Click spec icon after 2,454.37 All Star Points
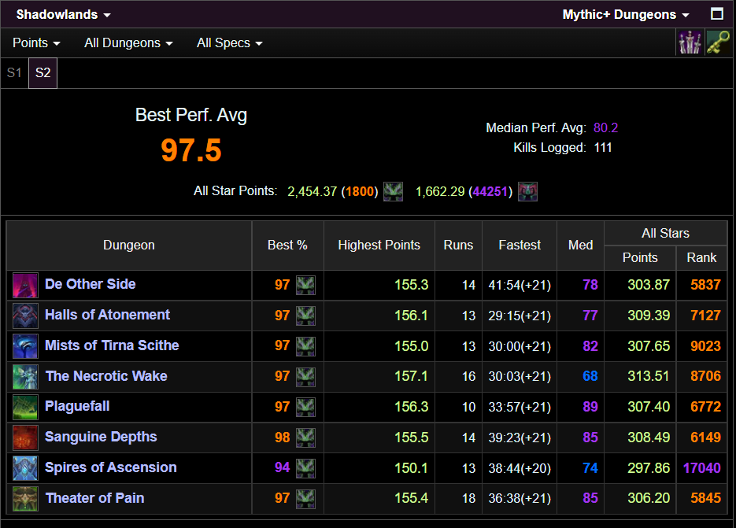Screen dimensions: 736x528 click(393, 191)
